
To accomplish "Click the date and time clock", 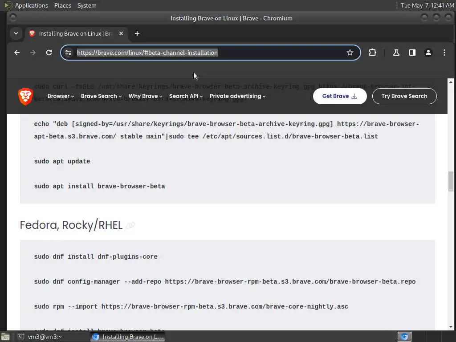I will 427,5.
